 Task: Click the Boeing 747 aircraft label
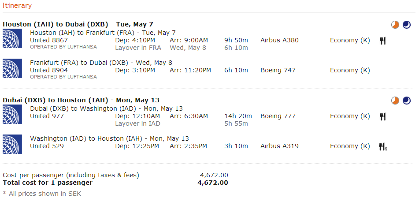[x=278, y=70]
